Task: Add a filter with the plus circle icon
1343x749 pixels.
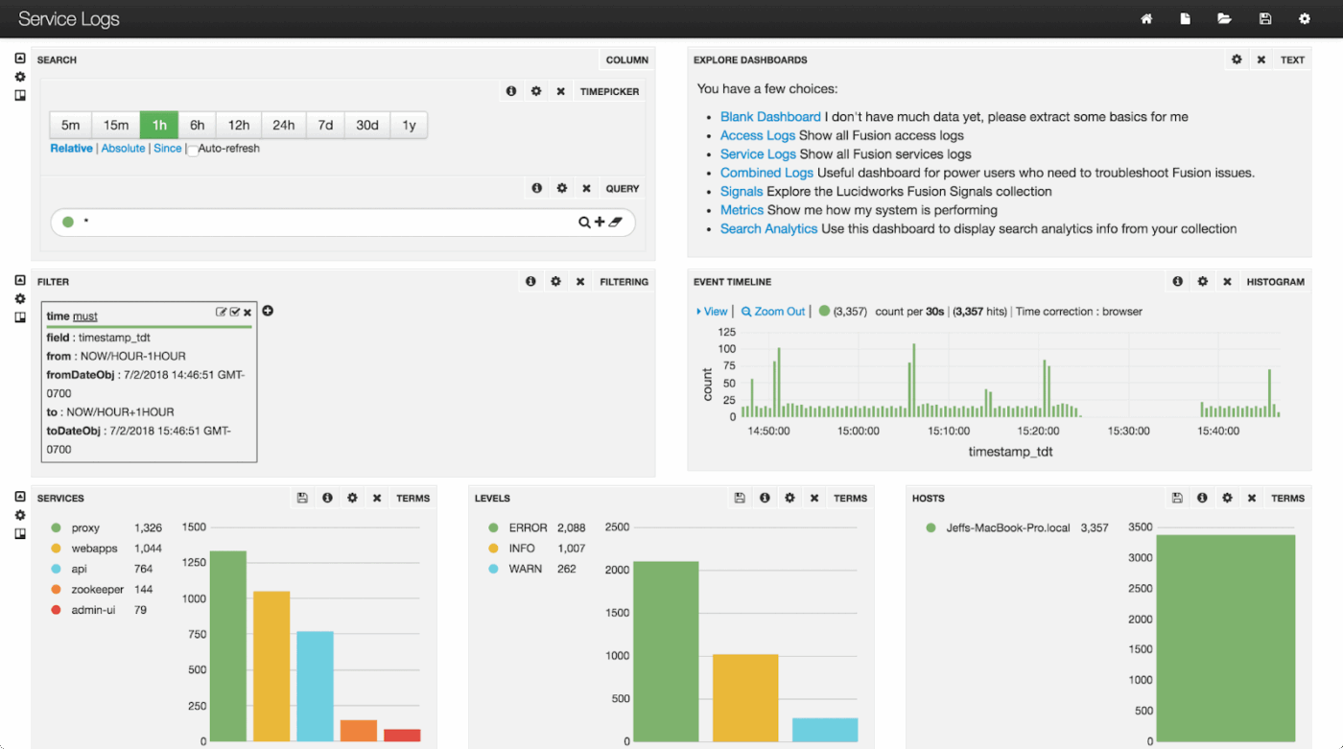Action: [268, 311]
